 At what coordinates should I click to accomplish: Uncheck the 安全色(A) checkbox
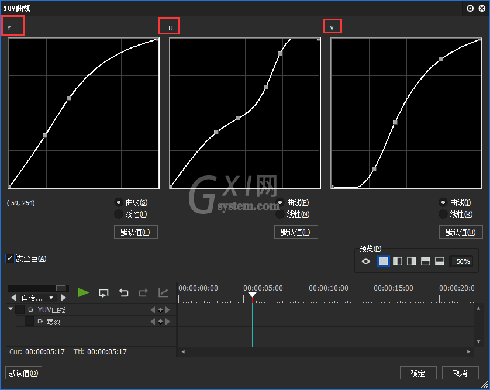coord(10,258)
